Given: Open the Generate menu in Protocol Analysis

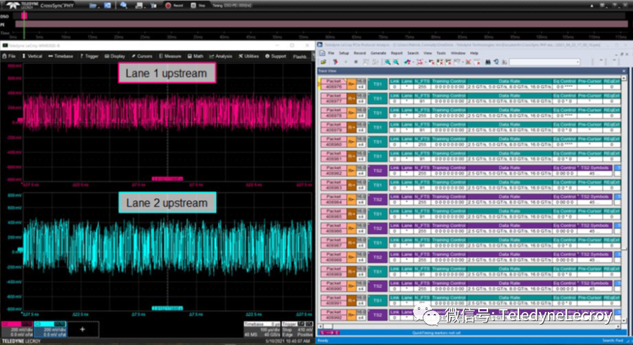Looking at the screenshot, I should 378,53.
